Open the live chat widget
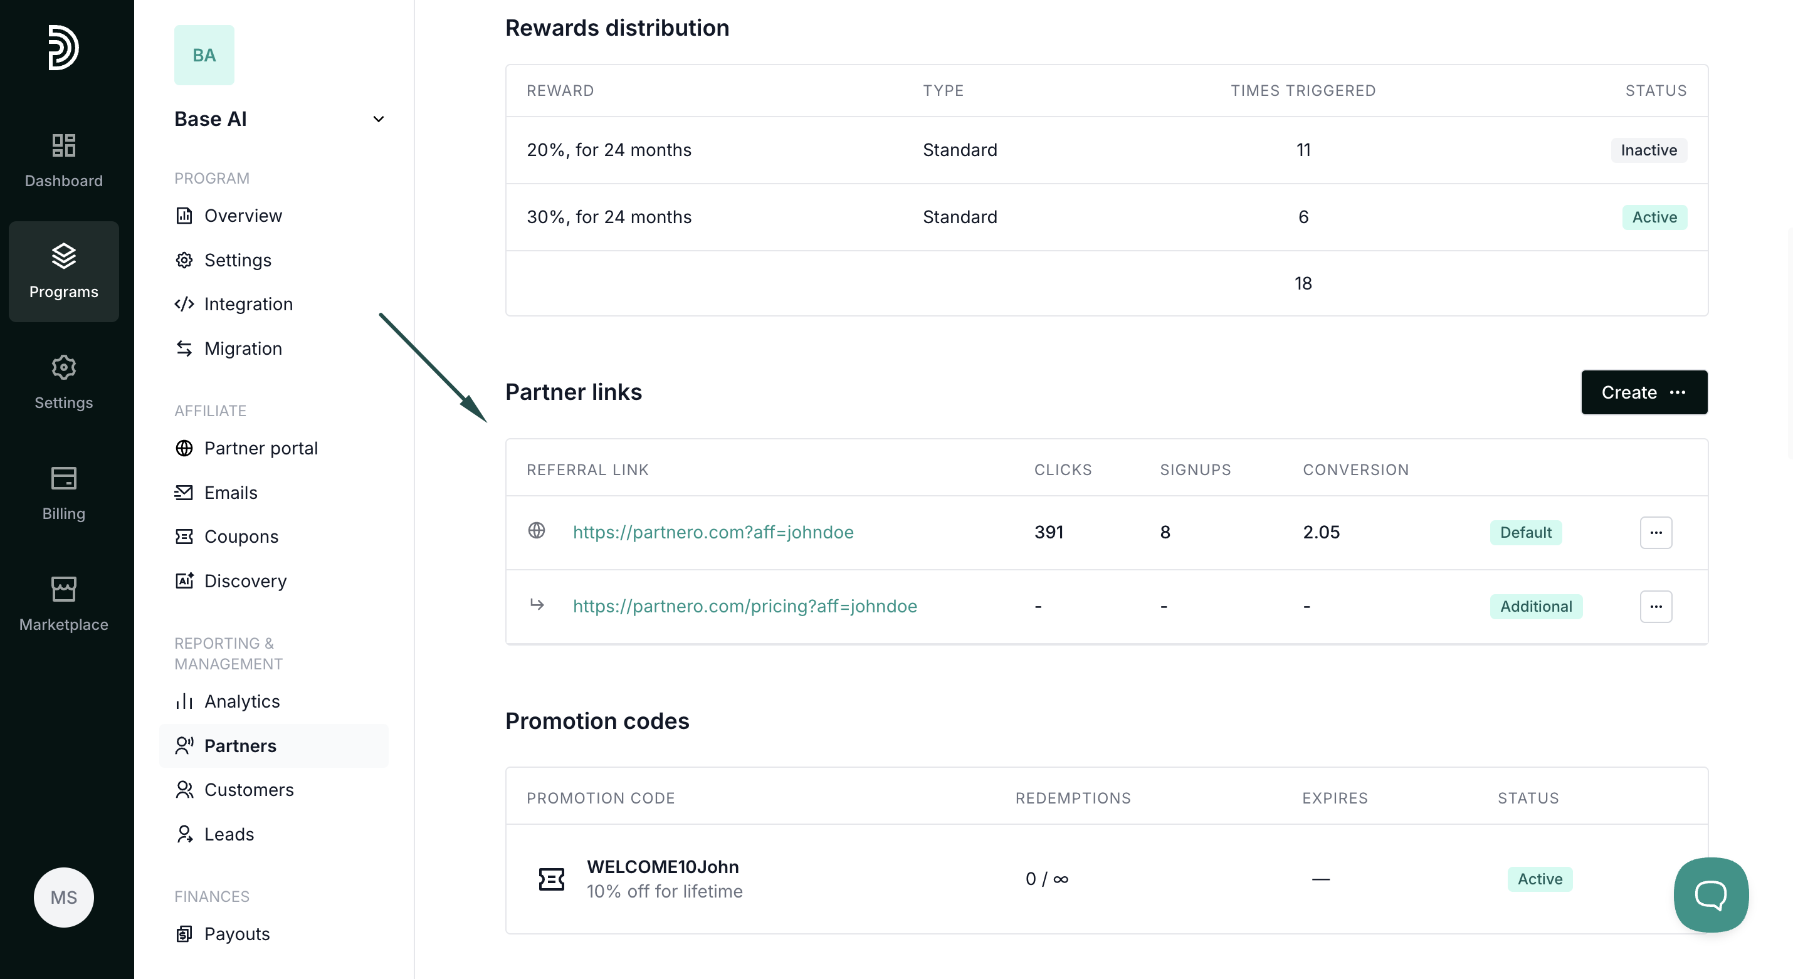This screenshot has width=1793, height=979. point(1710,894)
